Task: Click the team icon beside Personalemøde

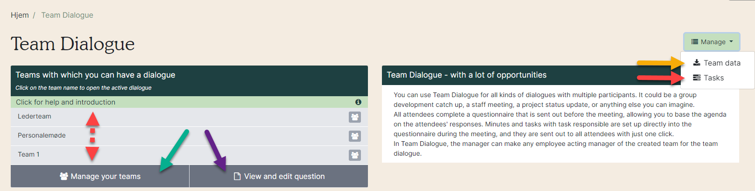Action: click(x=355, y=136)
